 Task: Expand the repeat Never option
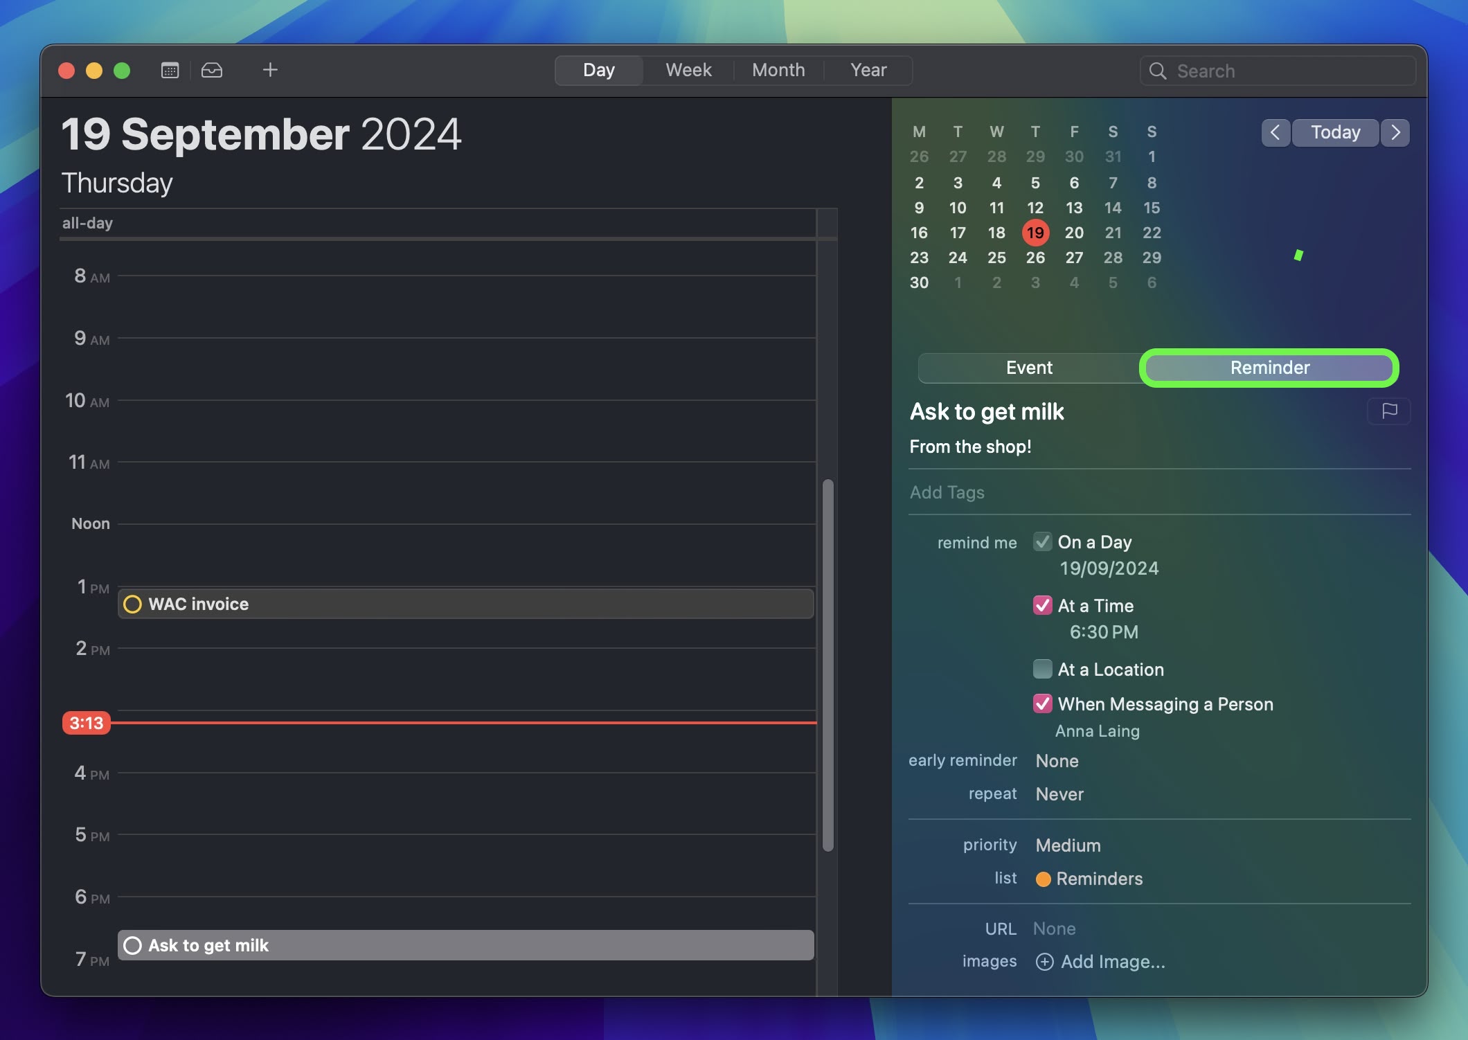click(x=1058, y=792)
